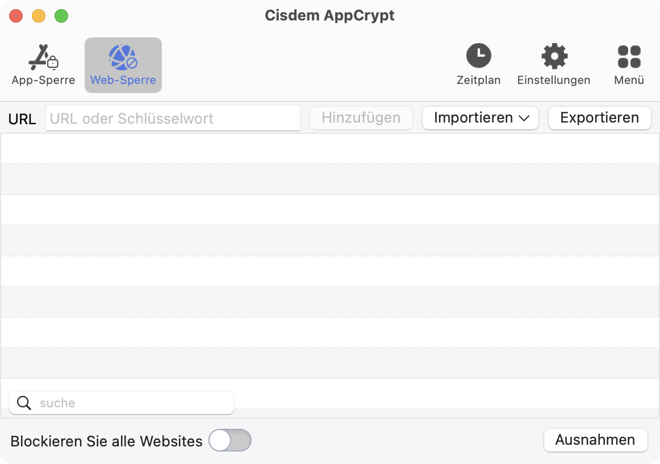
Task: Click the Web-Sperre tab label
Action: tap(123, 80)
